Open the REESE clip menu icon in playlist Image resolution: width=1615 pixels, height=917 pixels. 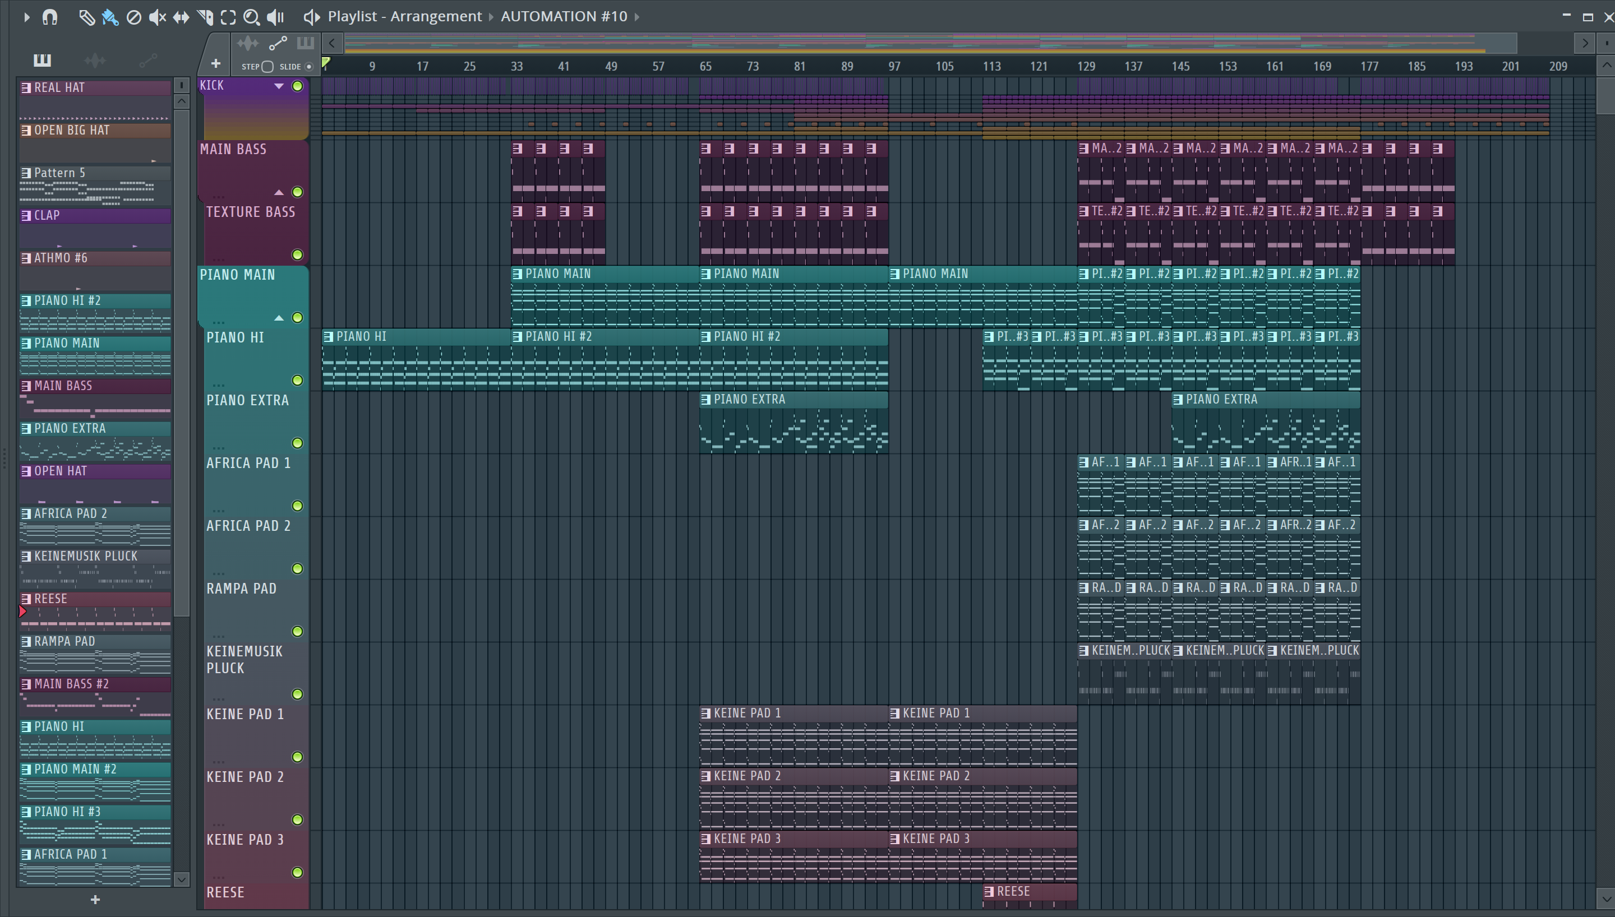click(x=989, y=892)
